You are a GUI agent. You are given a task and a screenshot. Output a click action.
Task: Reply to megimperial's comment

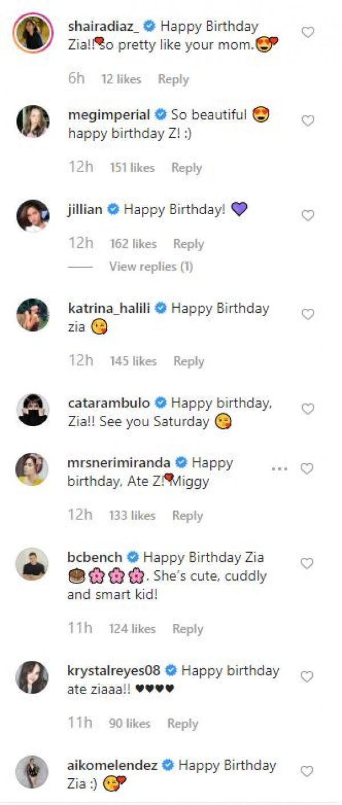[x=186, y=167]
